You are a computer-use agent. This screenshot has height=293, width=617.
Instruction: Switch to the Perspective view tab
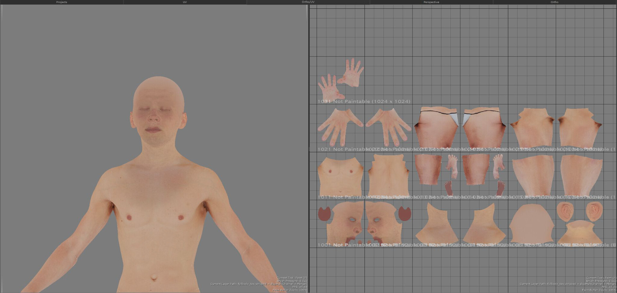click(431, 2)
